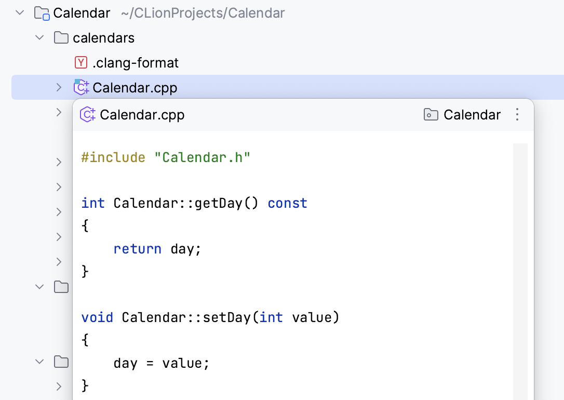Open the preview popup's three-dot options menu
Viewport: 564px width, 400px height.
click(517, 115)
